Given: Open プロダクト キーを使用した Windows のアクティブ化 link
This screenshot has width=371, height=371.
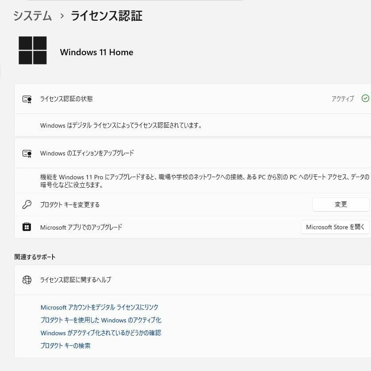Looking at the screenshot, I should click(x=101, y=320).
